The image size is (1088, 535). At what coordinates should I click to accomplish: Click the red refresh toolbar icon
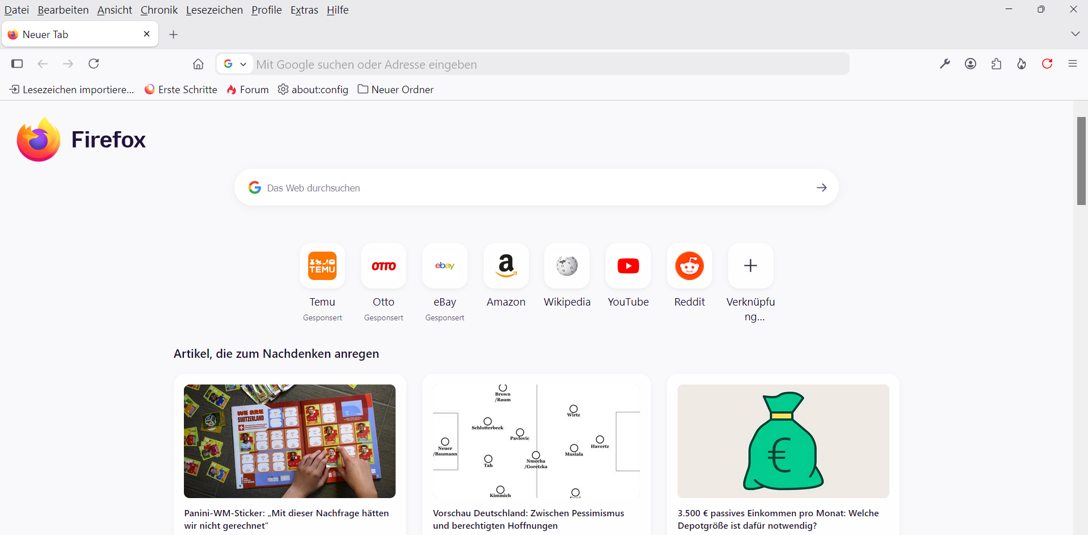coord(1047,64)
